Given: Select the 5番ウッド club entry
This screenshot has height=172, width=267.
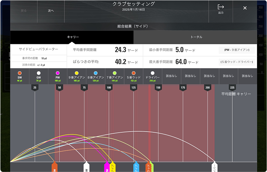Looking at the screenshot, I should pos(133,76).
